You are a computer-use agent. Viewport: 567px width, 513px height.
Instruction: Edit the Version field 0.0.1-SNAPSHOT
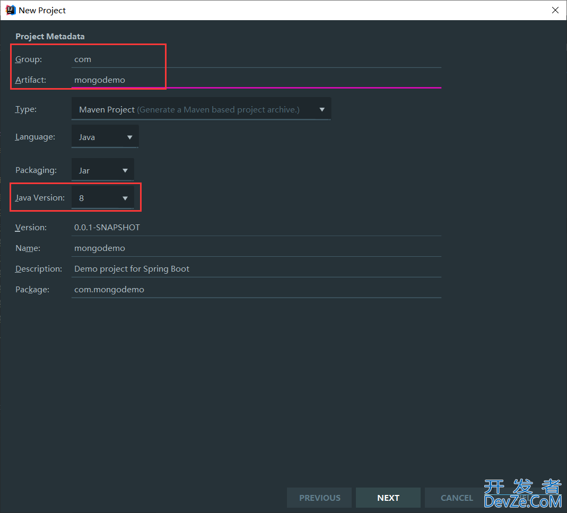(256, 228)
